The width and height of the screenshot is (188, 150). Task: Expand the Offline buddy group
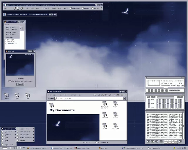click(6, 44)
